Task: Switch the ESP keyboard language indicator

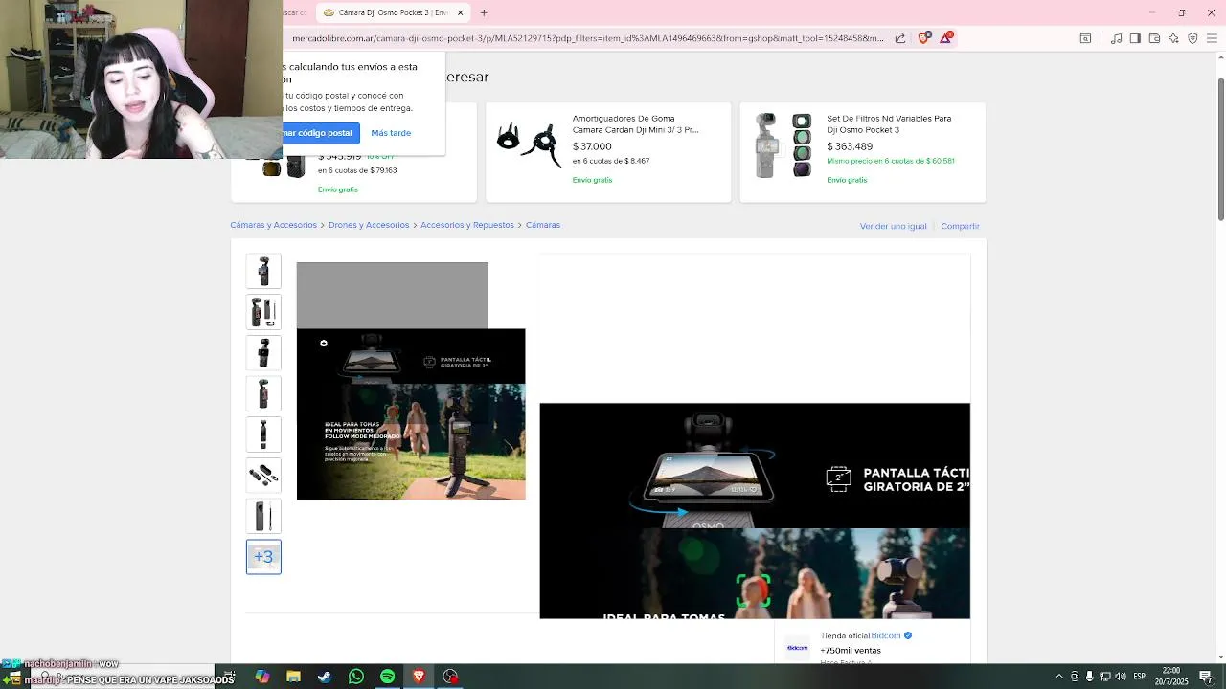Action: tap(1139, 677)
